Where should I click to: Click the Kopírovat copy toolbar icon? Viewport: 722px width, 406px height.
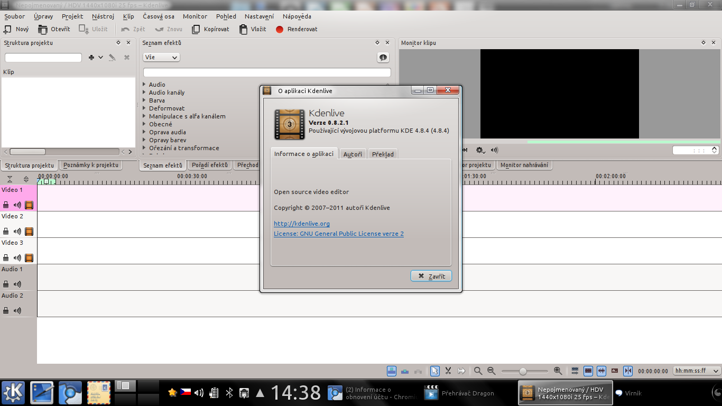pyautogui.click(x=196, y=30)
